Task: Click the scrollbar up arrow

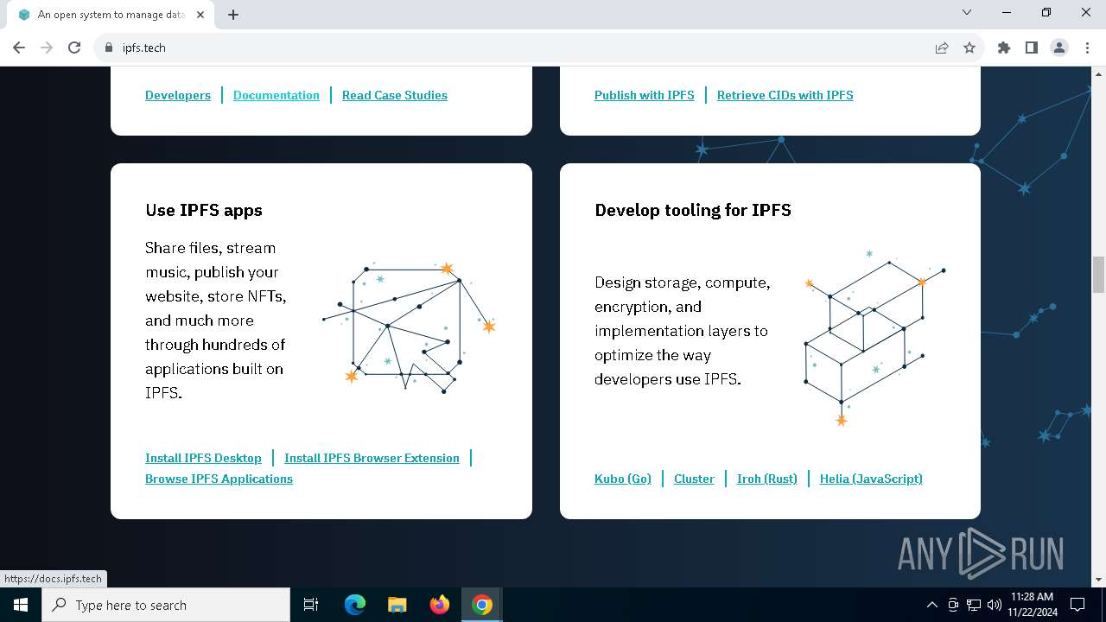Action: (1098, 73)
